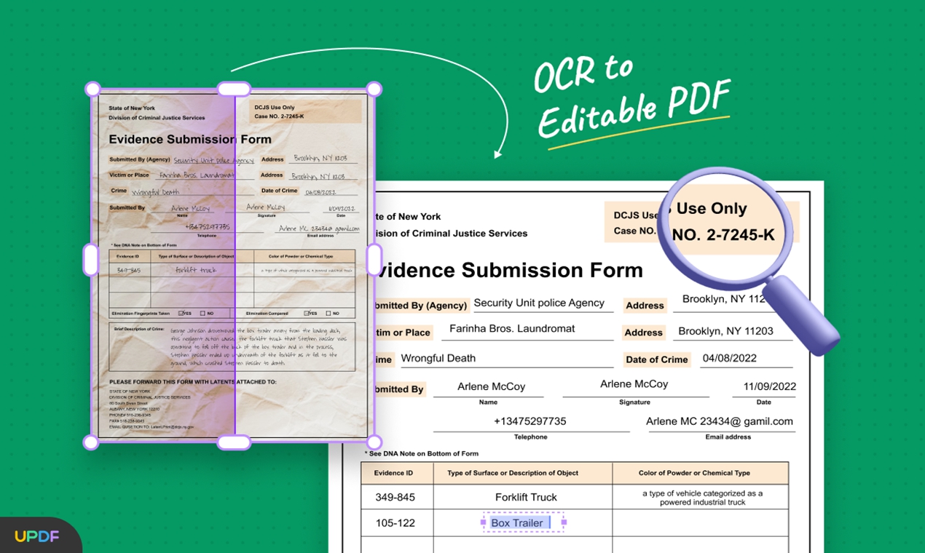925x553 pixels.
Task: Click the bottom-center selection handle
Action: [x=234, y=442]
